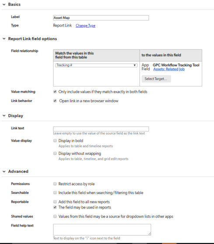This screenshot has height=244, width=214.
Task: Check Include this field when searching
Action: pos(55,193)
